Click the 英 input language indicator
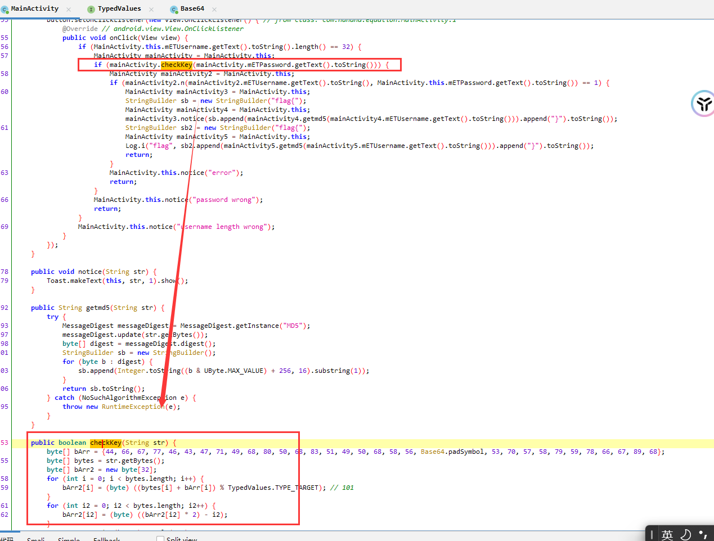This screenshot has width=714, height=541. point(667,534)
